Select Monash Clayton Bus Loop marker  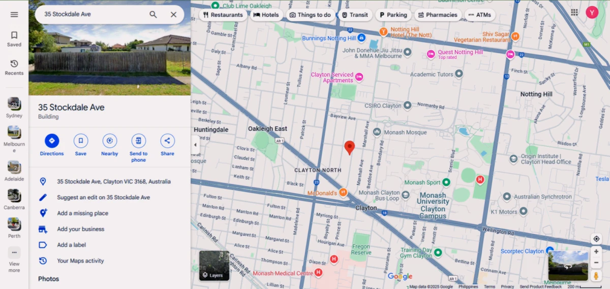(x=405, y=195)
